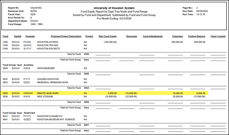This screenshot has height=135, width=229.
Task: Click the University of Houston System title
Action: point(114,8)
